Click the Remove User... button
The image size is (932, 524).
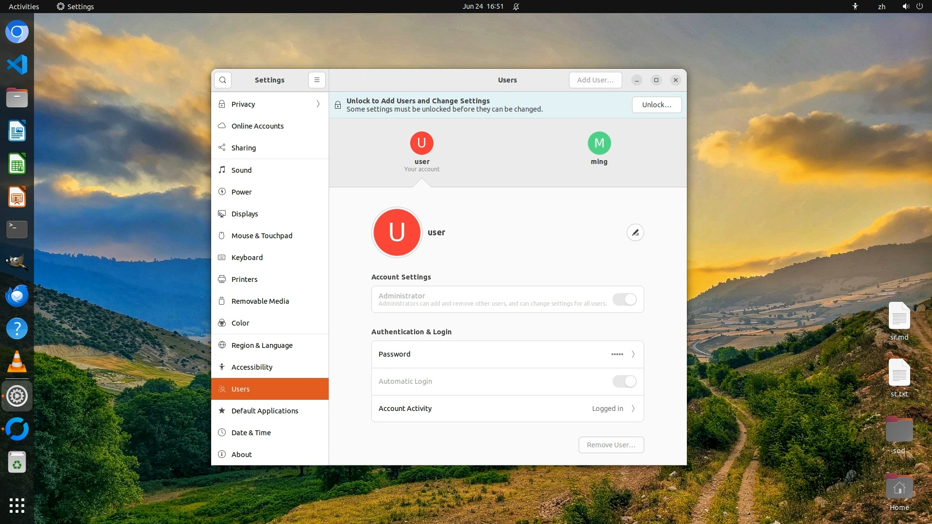pyautogui.click(x=611, y=445)
